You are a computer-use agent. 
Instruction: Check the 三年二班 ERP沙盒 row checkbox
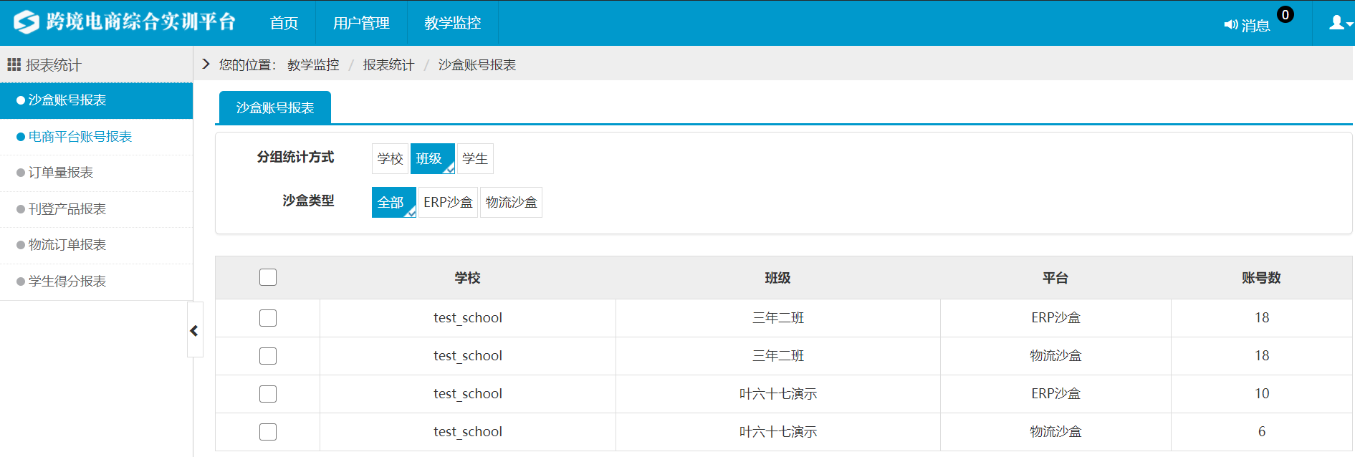(x=268, y=318)
